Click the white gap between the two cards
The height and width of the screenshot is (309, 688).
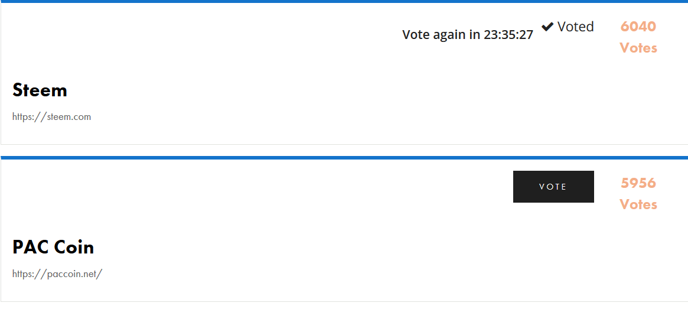pyautogui.click(x=344, y=150)
